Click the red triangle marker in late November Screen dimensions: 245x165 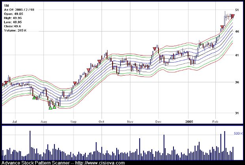pos(155,49)
